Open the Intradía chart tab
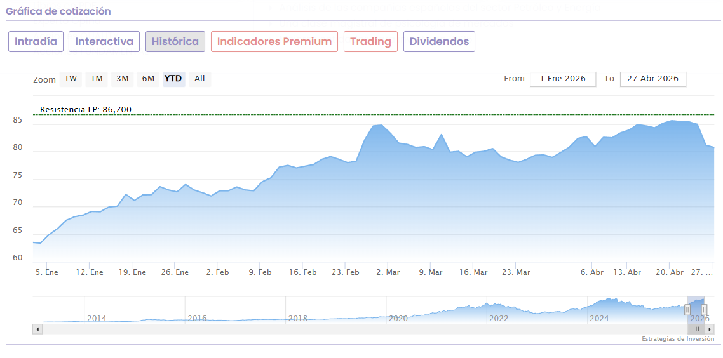Image resolution: width=723 pixels, height=358 pixels. [36, 42]
